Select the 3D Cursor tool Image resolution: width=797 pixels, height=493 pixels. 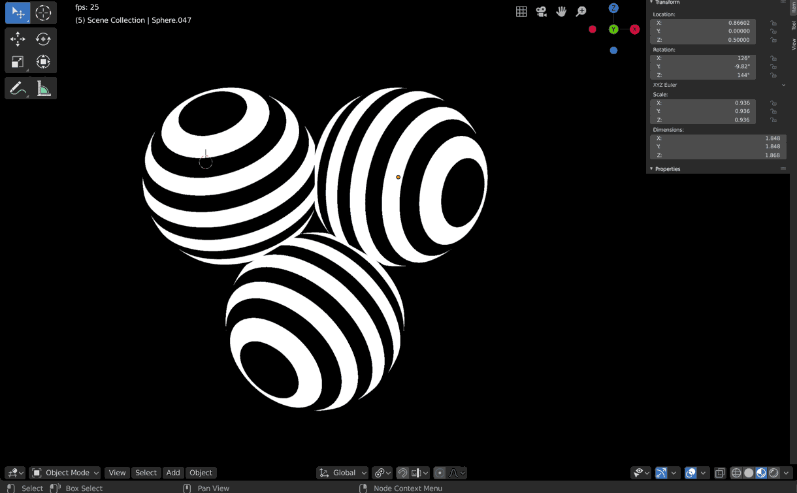pos(43,12)
